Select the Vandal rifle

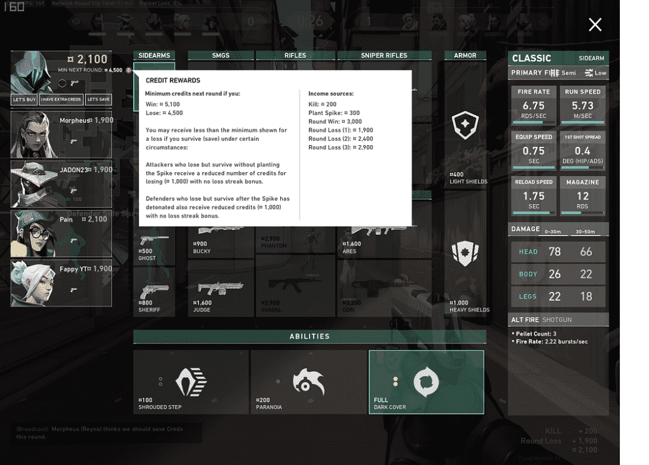295,286
